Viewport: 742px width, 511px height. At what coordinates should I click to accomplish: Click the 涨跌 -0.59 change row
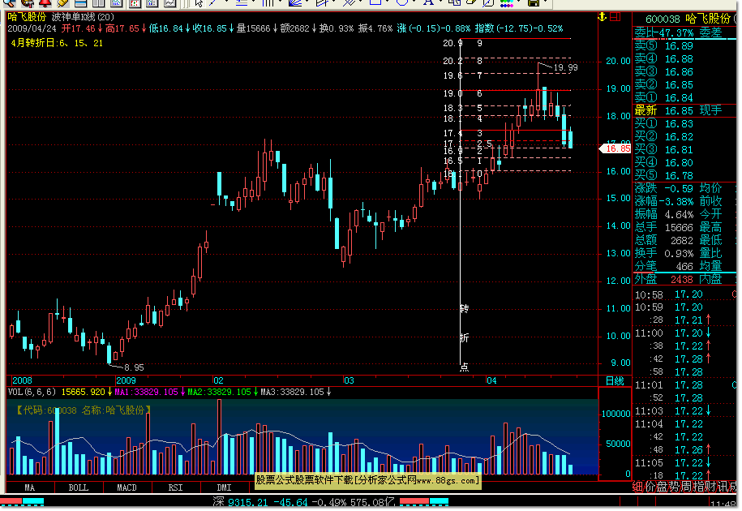tap(663, 189)
